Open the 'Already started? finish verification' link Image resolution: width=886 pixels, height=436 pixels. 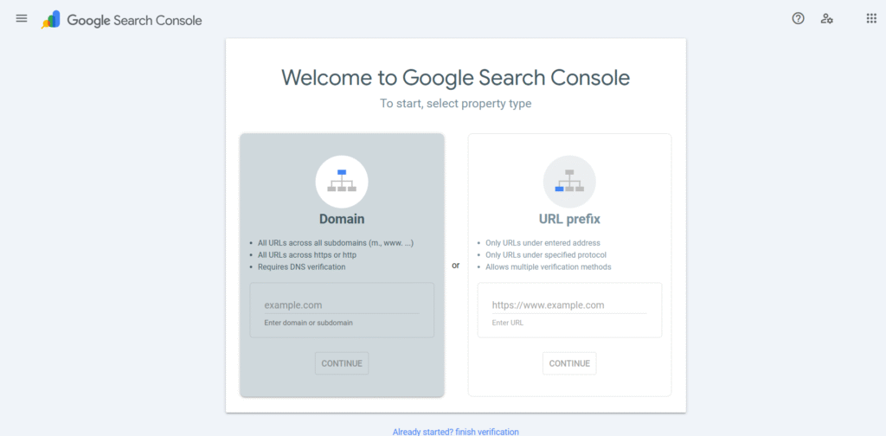click(x=455, y=431)
